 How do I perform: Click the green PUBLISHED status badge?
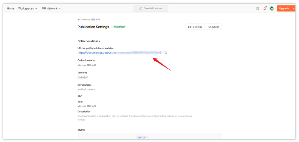pyautogui.click(x=119, y=27)
